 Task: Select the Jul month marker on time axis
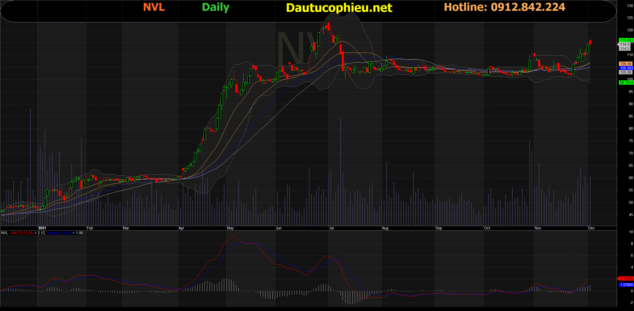click(331, 228)
